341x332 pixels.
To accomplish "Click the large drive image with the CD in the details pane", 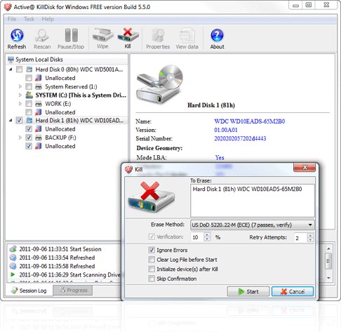I will [x=160, y=84].
